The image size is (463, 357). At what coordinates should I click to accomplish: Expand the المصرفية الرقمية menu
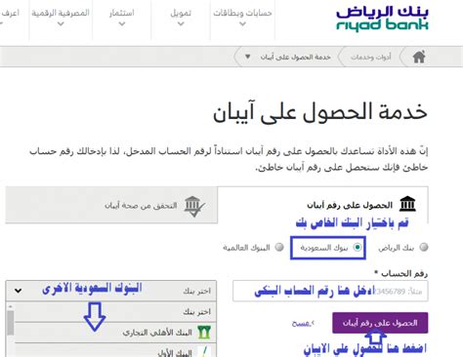(61, 18)
